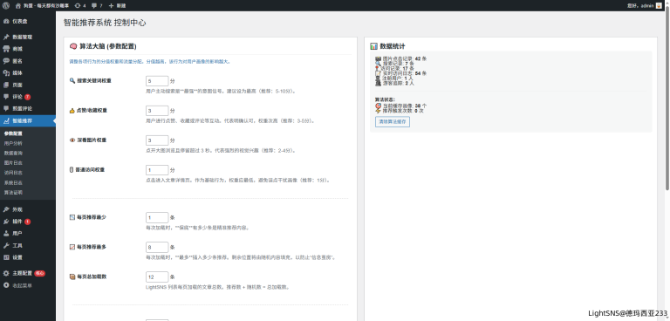Click thumbs-up icon next to 点赞/收藏权重

[x=72, y=111]
